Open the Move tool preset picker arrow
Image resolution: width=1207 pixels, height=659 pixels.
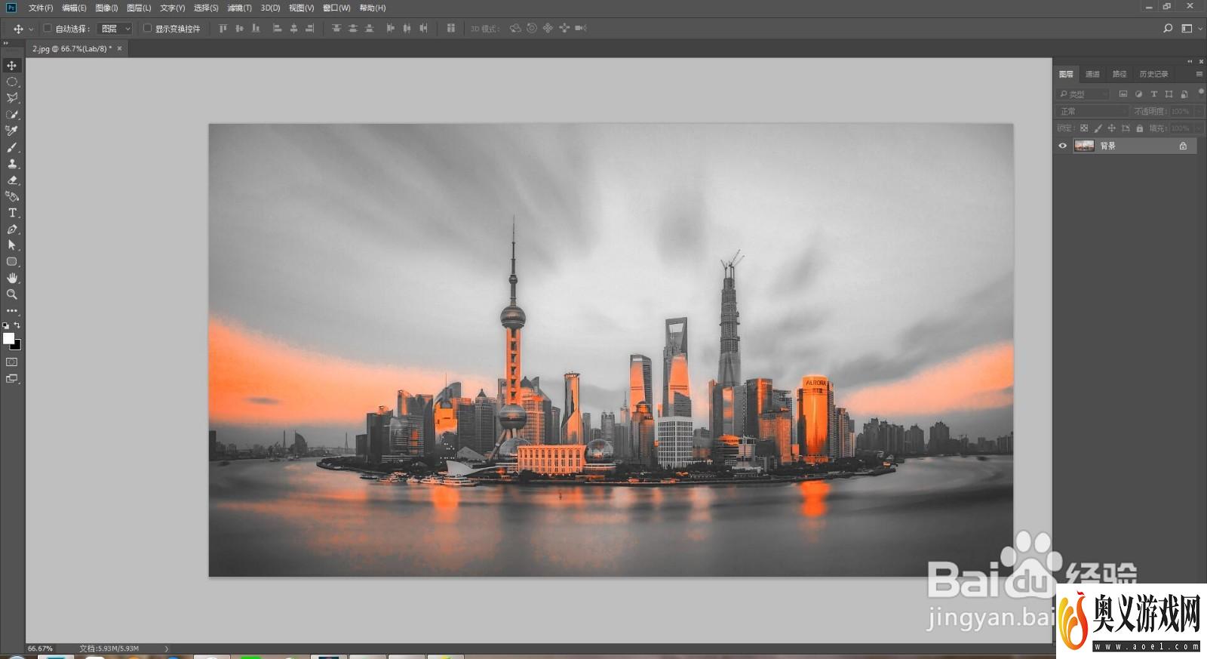pyautogui.click(x=31, y=29)
